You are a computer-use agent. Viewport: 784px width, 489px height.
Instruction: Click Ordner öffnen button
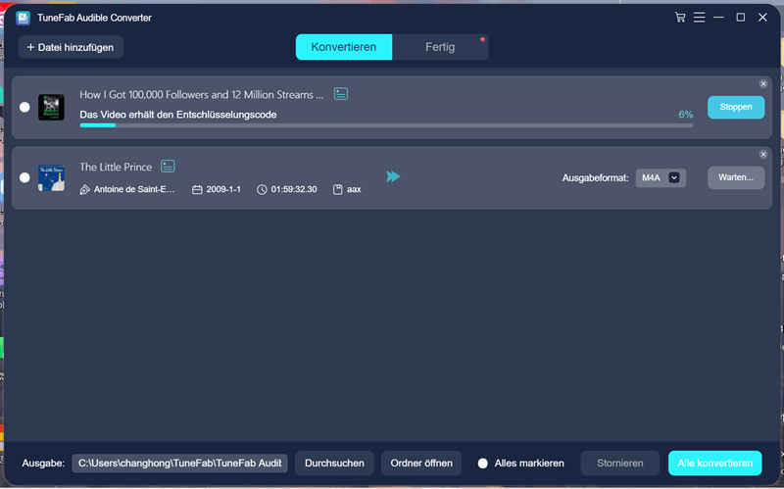pyautogui.click(x=421, y=464)
